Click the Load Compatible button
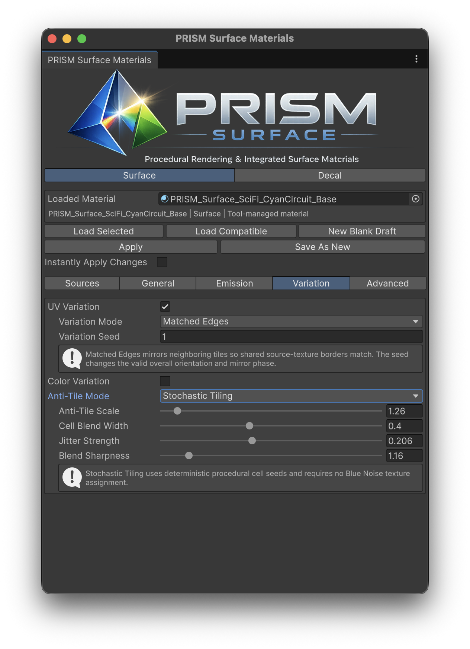Image resolution: width=470 pixels, height=649 pixels. [231, 231]
